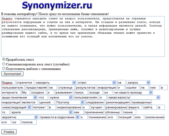Click the 'лучшем' word field

coord(97,107)
